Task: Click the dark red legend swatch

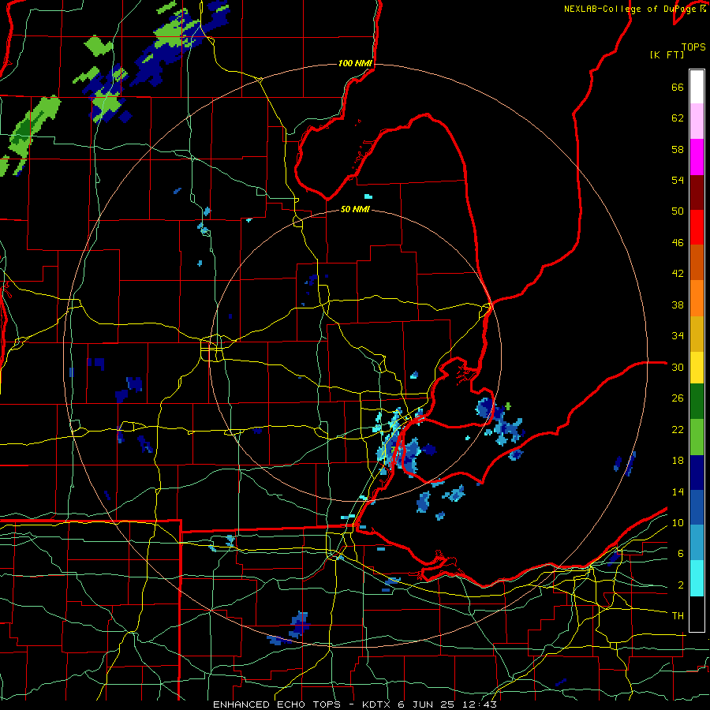Action: pos(697,192)
